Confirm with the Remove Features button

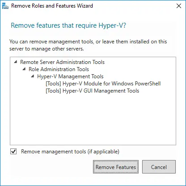(x=116, y=167)
